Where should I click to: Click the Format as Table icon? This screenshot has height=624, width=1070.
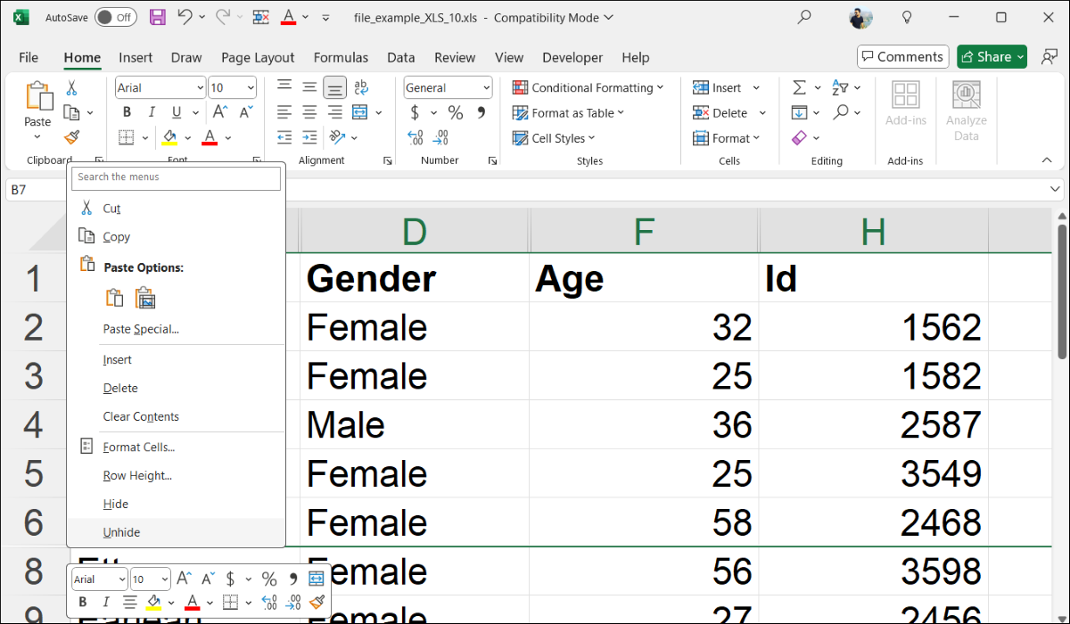click(518, 112)
